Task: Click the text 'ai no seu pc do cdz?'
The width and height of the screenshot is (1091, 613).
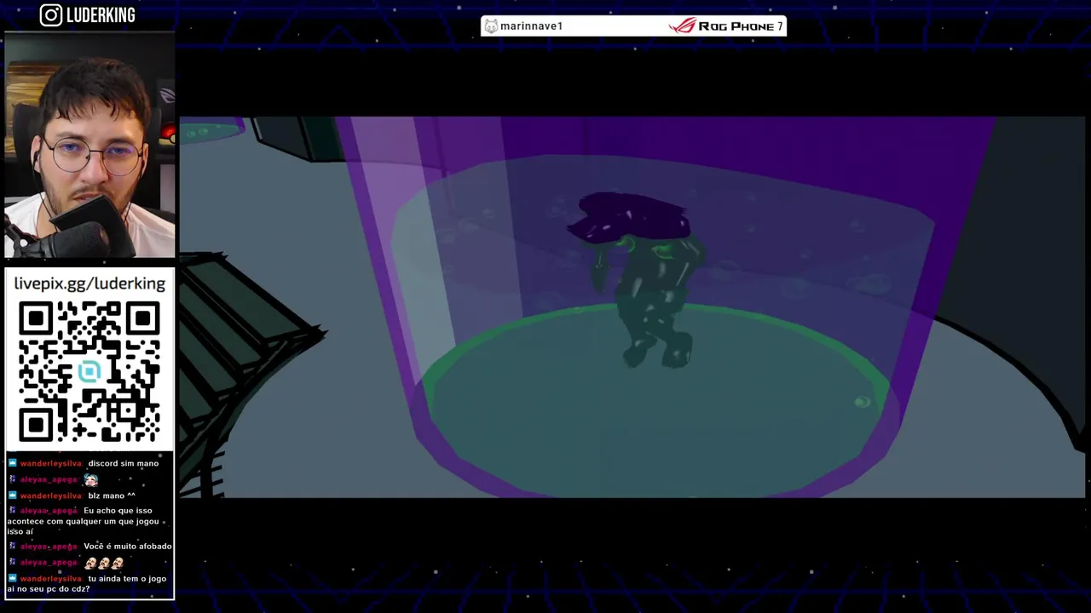Action: click(x=48, y=588)
